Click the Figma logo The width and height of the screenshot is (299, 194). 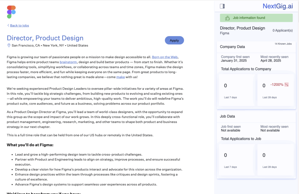click(11, 12)
